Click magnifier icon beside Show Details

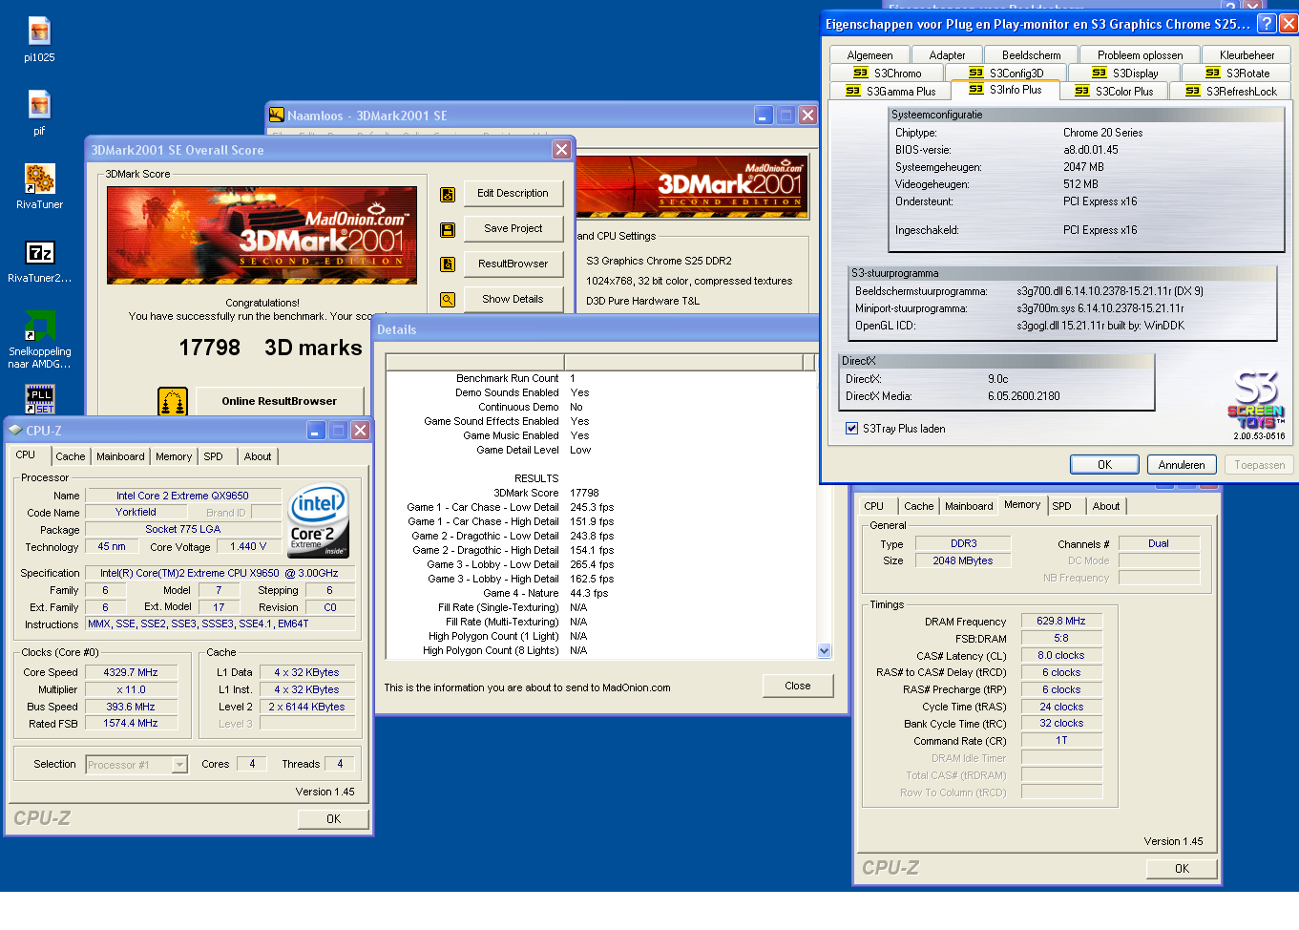447,300
